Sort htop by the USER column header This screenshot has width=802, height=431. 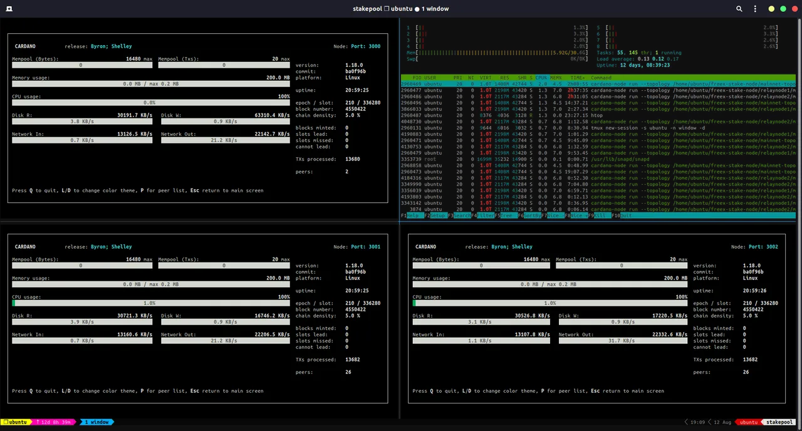tap(430, 78)
